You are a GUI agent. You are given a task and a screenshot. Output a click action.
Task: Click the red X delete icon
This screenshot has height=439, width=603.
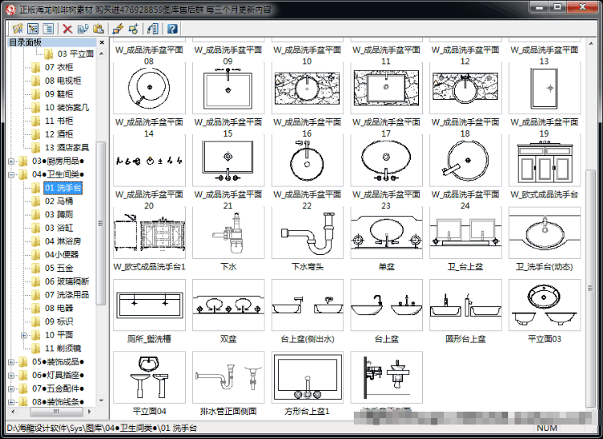point(68,28)
